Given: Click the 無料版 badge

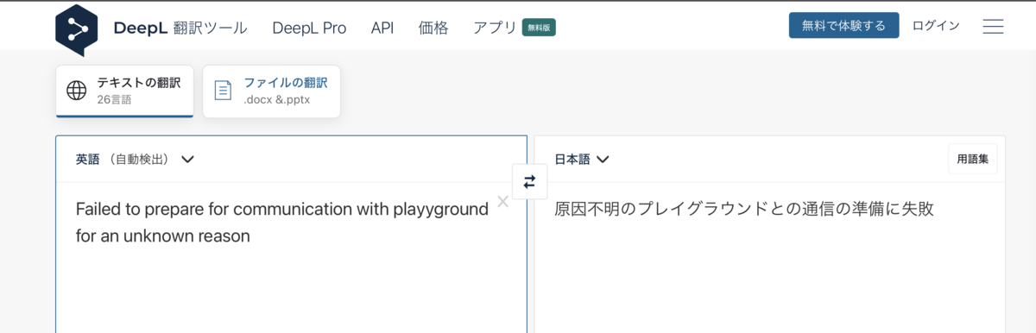Looking at the screenshot, I should coord(539,28).
